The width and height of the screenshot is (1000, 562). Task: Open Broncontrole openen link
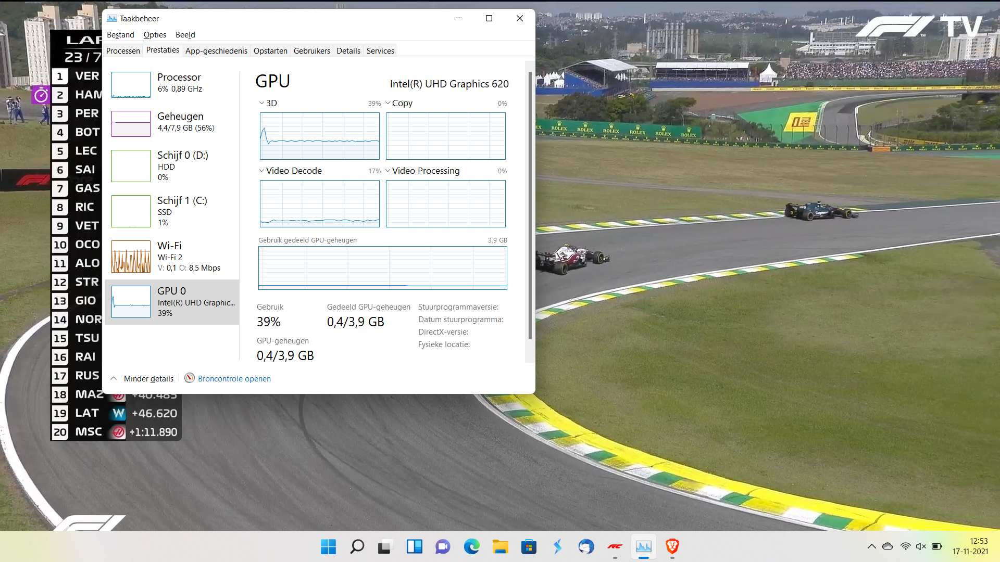[x=234, y=378]
